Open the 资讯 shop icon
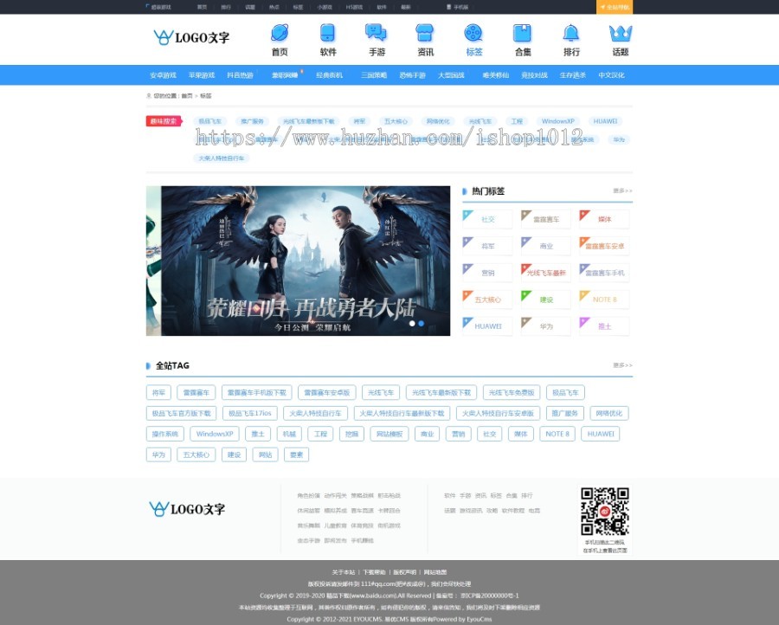 (x=425, y=33)
